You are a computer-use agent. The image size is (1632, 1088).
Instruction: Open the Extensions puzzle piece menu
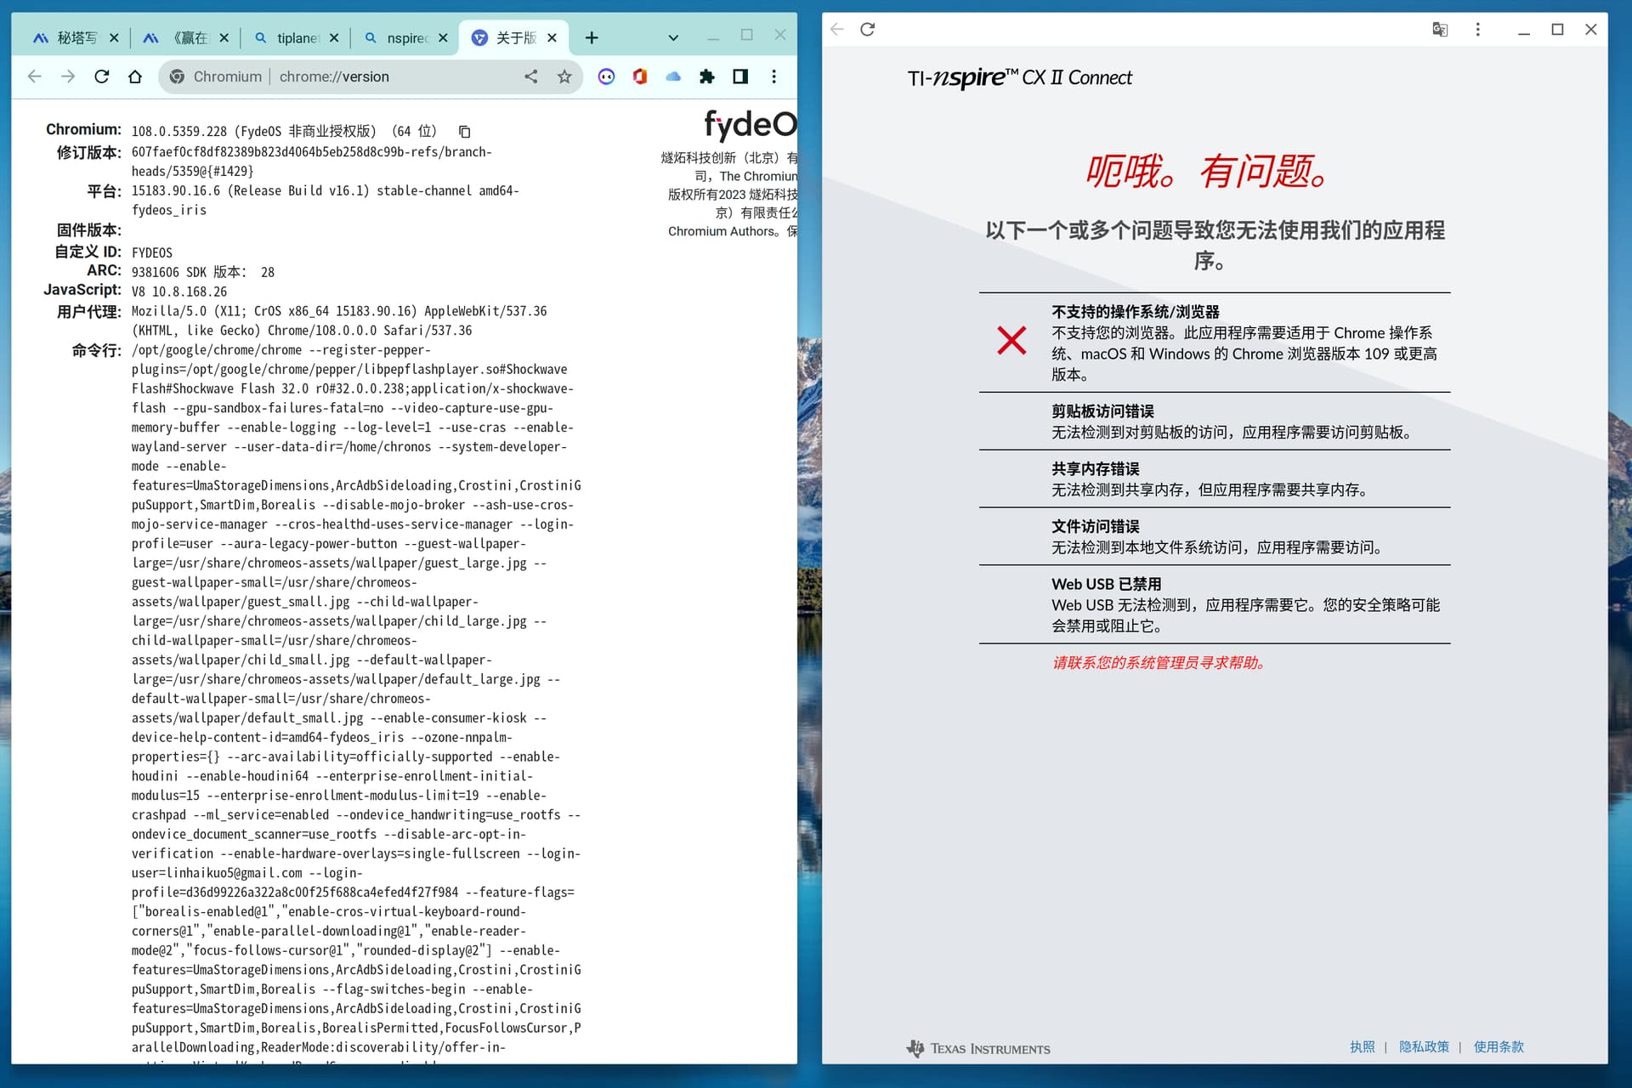[706, 76]
